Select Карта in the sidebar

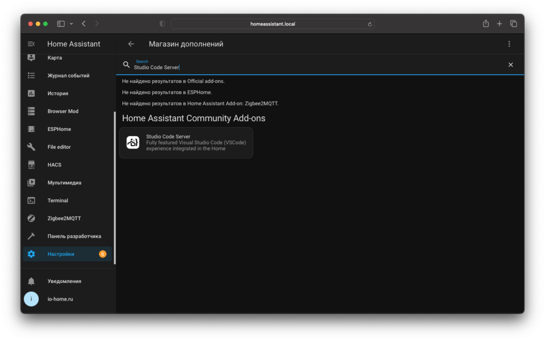[x=55, y=57]
